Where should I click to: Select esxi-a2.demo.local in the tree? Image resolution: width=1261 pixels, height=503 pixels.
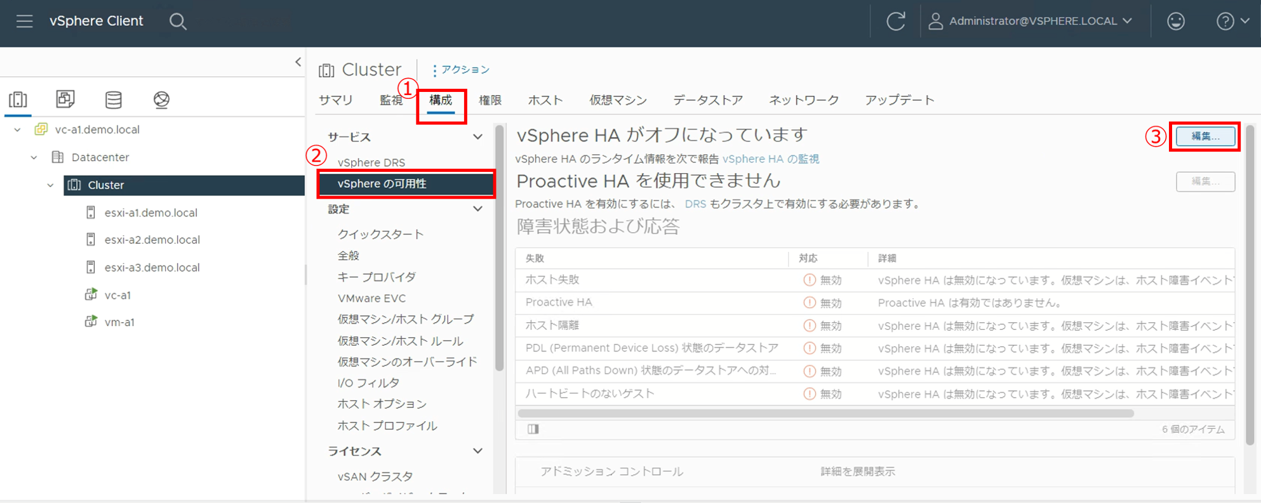pyautogui.click(x=152, y=240)
